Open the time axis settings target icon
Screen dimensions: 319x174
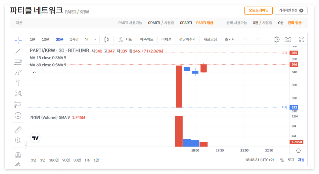[298, 151]
